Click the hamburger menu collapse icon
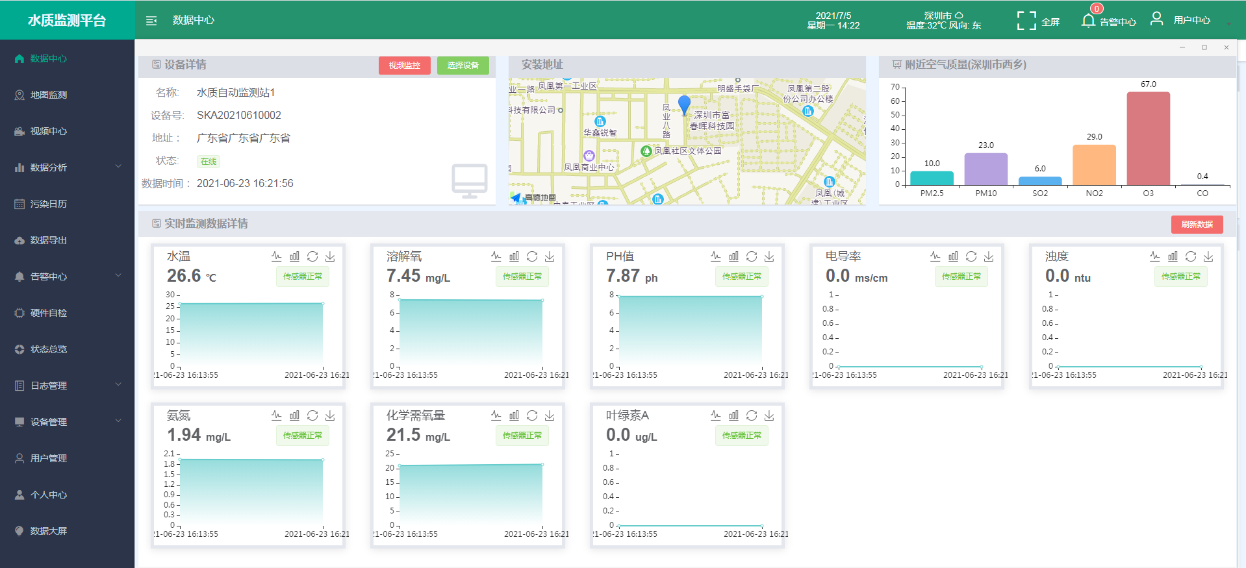 pos(151,21)
